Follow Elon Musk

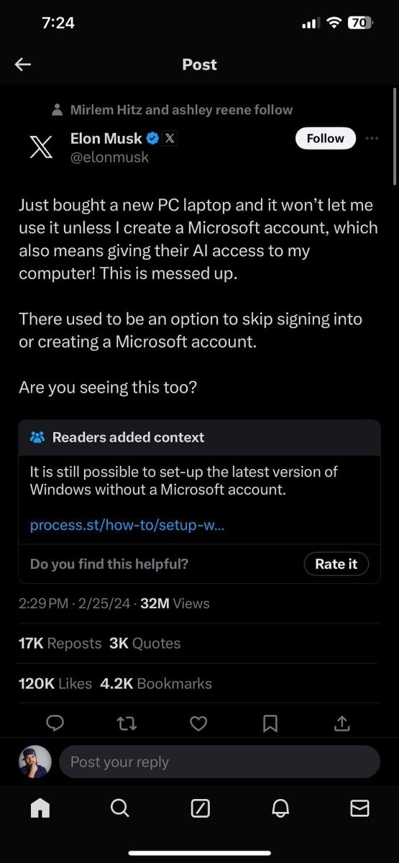tap(326, 139)
